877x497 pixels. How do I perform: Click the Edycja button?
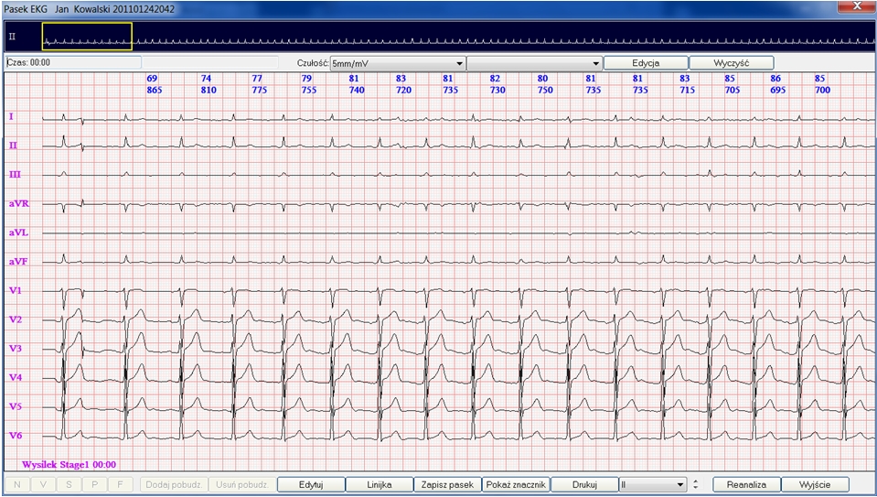645,63
